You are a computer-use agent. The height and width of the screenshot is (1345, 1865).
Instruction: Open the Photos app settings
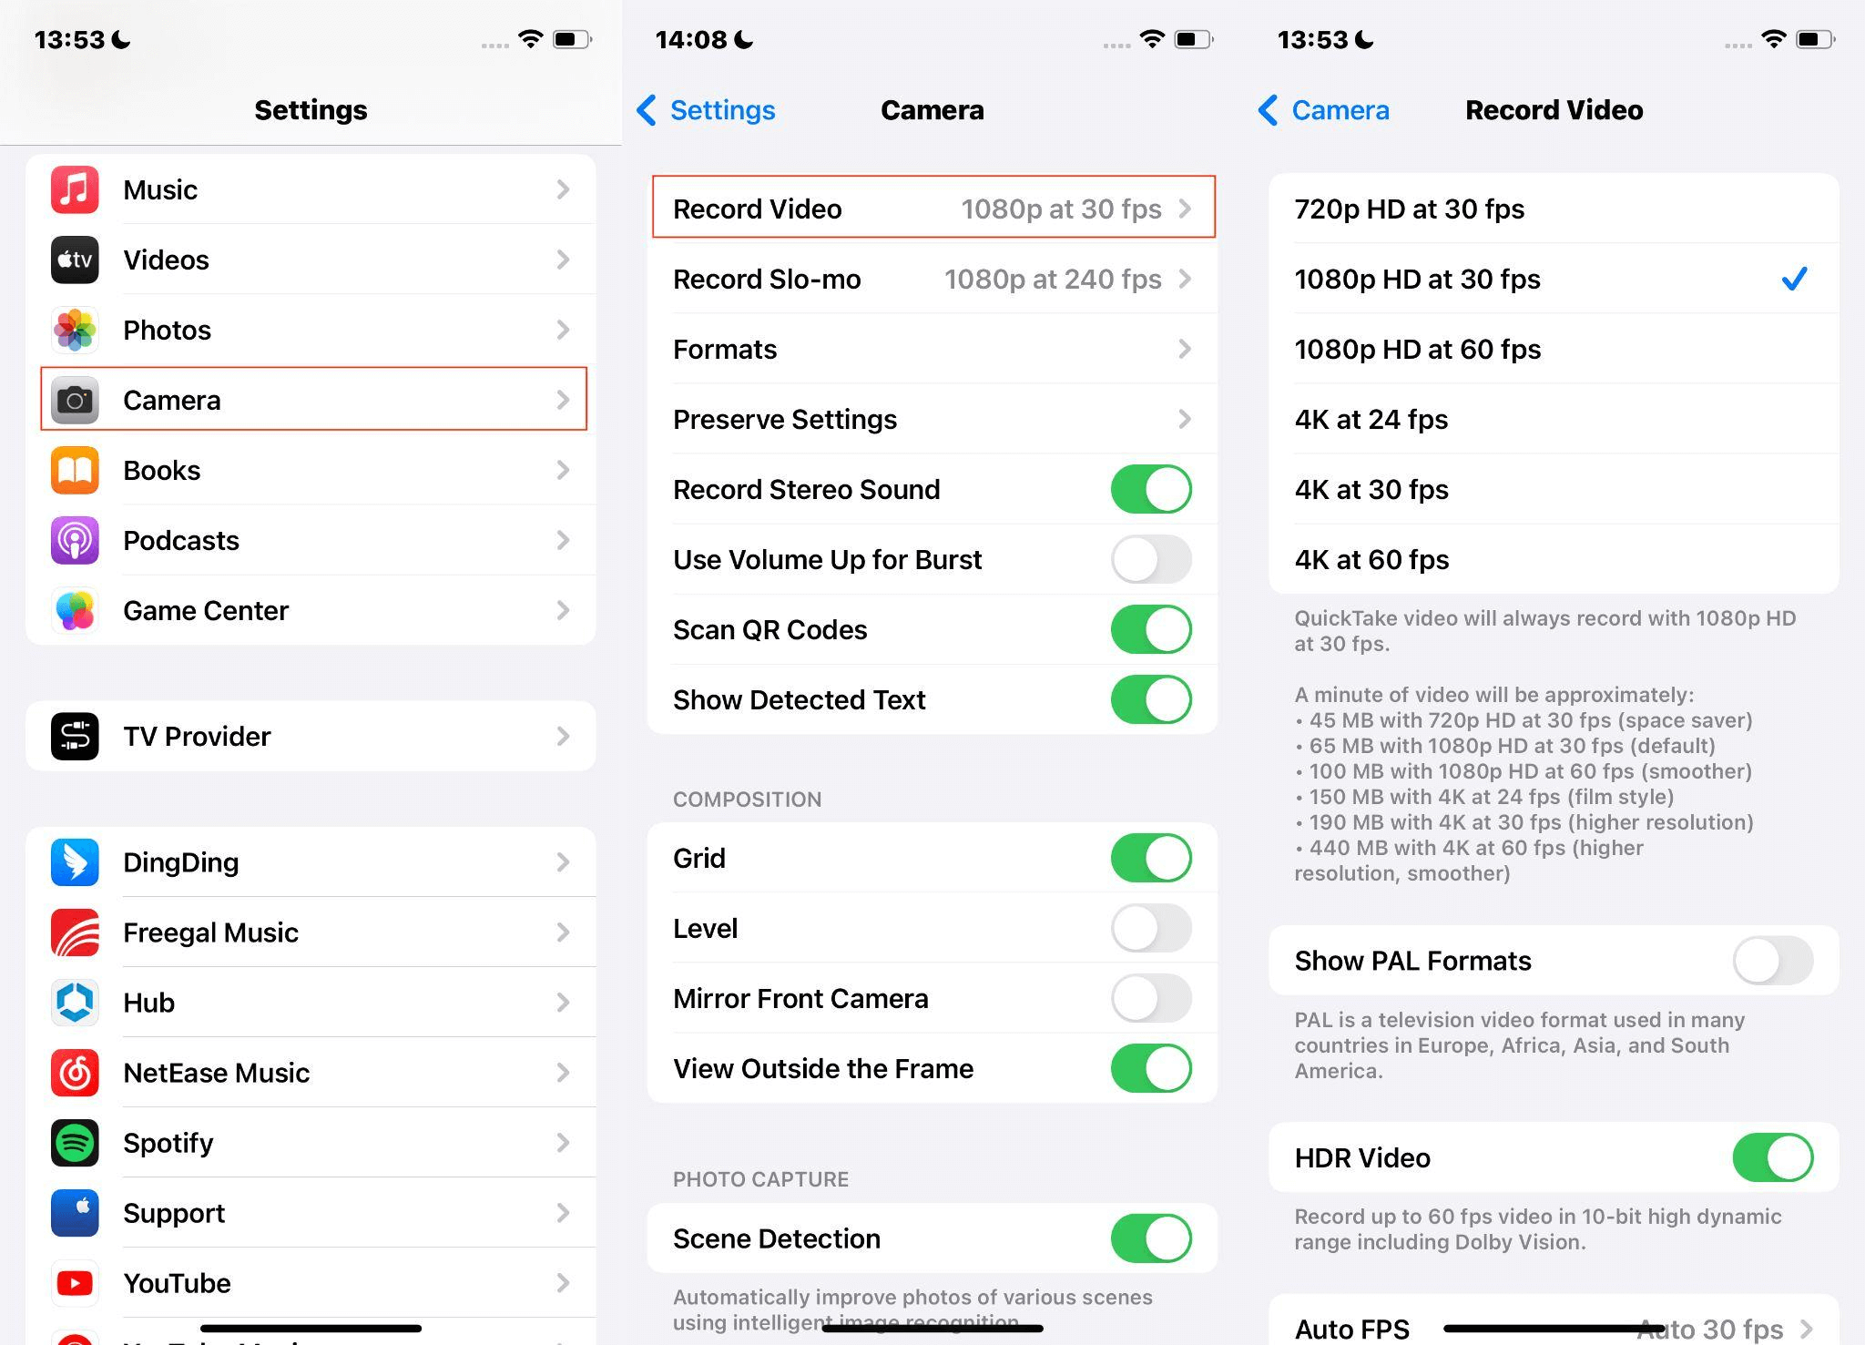(x=309, y=330)
